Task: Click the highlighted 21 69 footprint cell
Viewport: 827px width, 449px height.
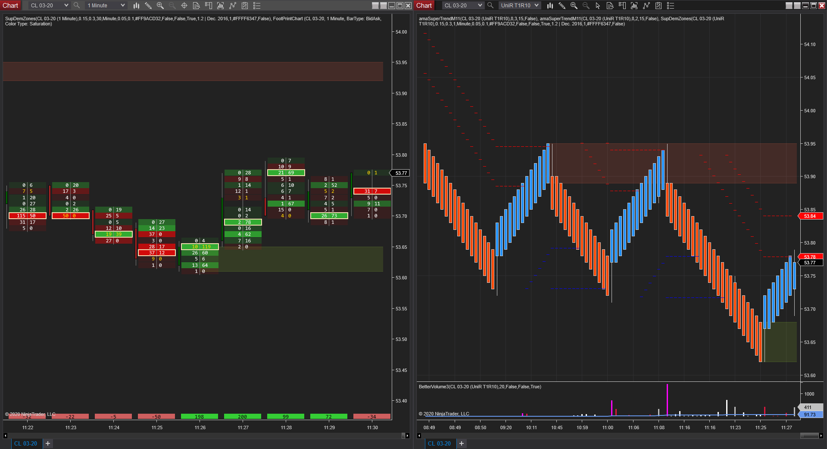Action: tap(286, 173)
